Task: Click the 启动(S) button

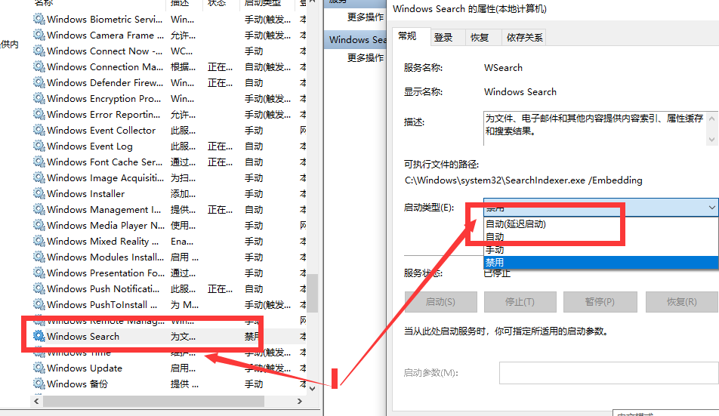Action: pos(440,302)
